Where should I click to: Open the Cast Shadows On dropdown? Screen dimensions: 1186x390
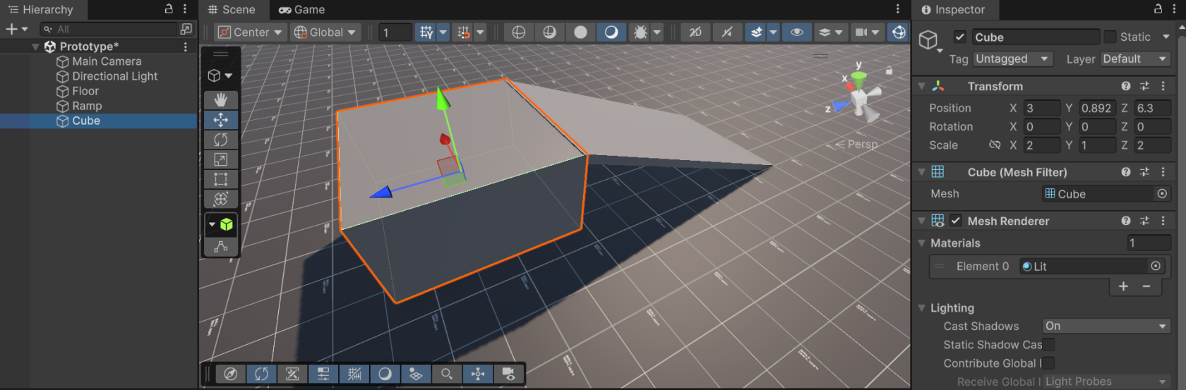pyautogui.click(x=1107, y=326)
